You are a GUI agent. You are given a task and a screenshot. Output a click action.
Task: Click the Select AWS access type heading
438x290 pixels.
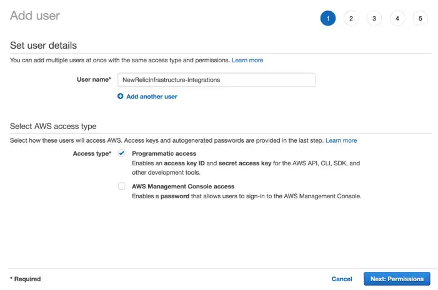click(53, 127)
